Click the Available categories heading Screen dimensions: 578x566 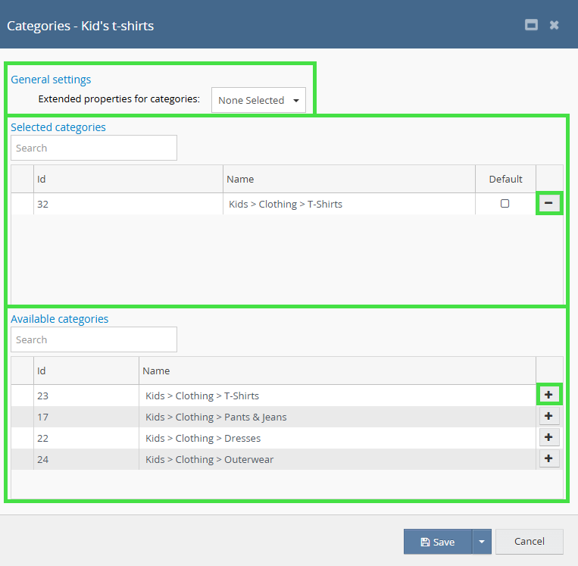(60, 319)
